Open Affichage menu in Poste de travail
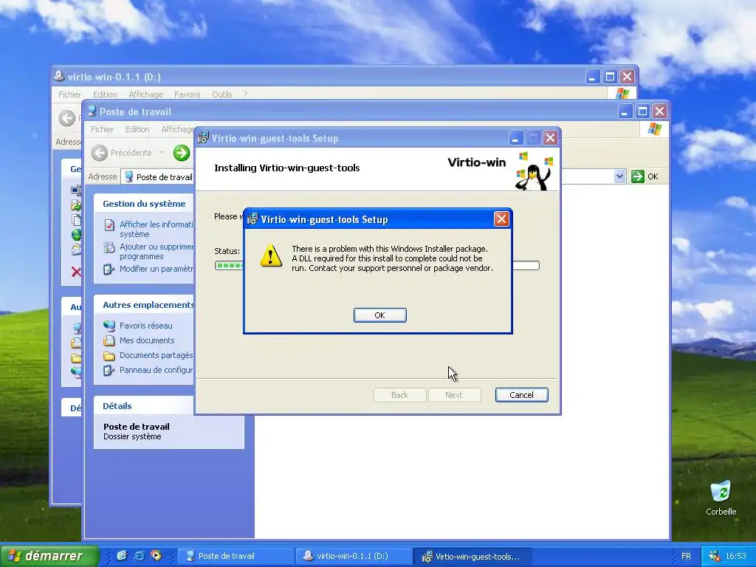 click(x=177, y=129)
